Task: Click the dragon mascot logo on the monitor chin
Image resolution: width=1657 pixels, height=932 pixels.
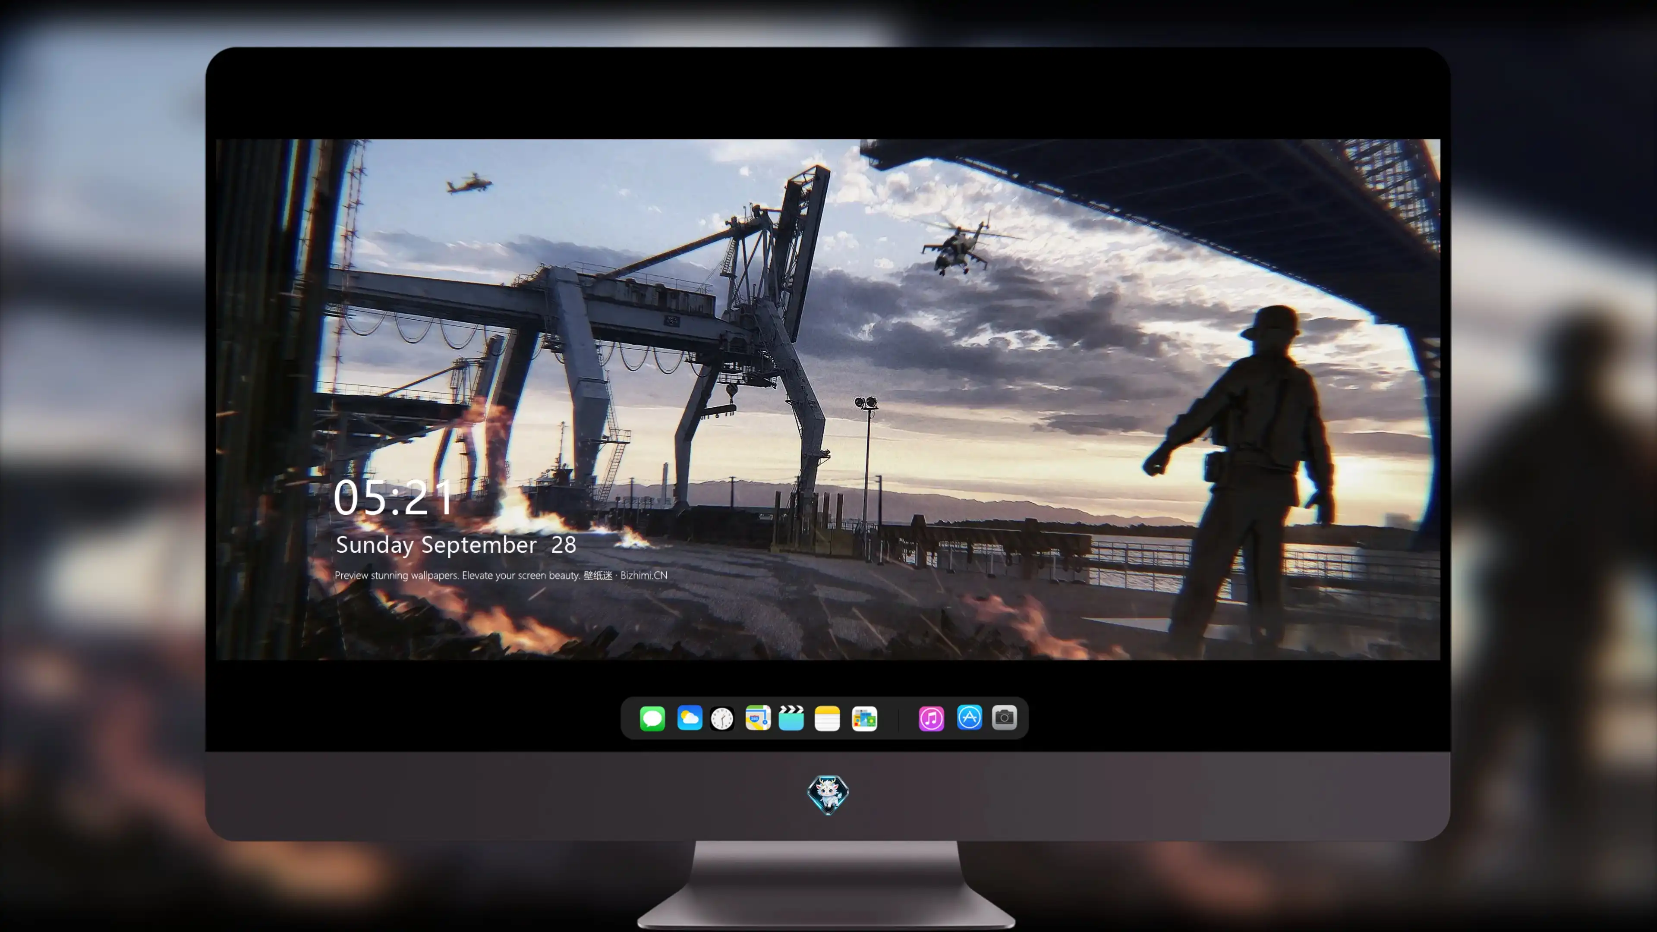Action: click(x=828, y=795)
